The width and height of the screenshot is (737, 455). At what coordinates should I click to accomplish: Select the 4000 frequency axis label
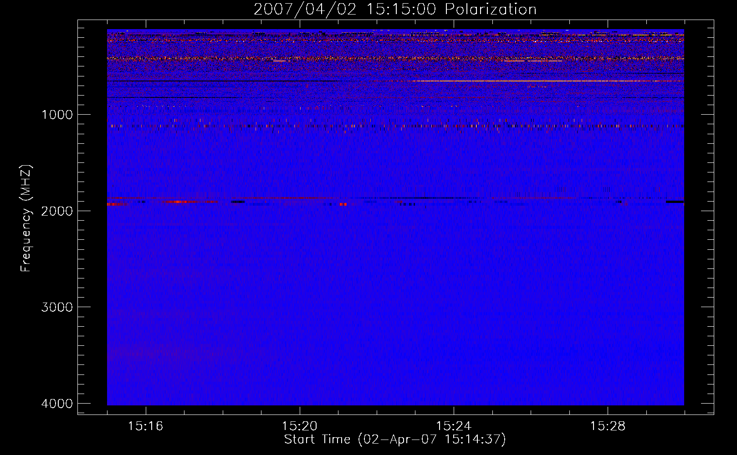click(57, 404)
